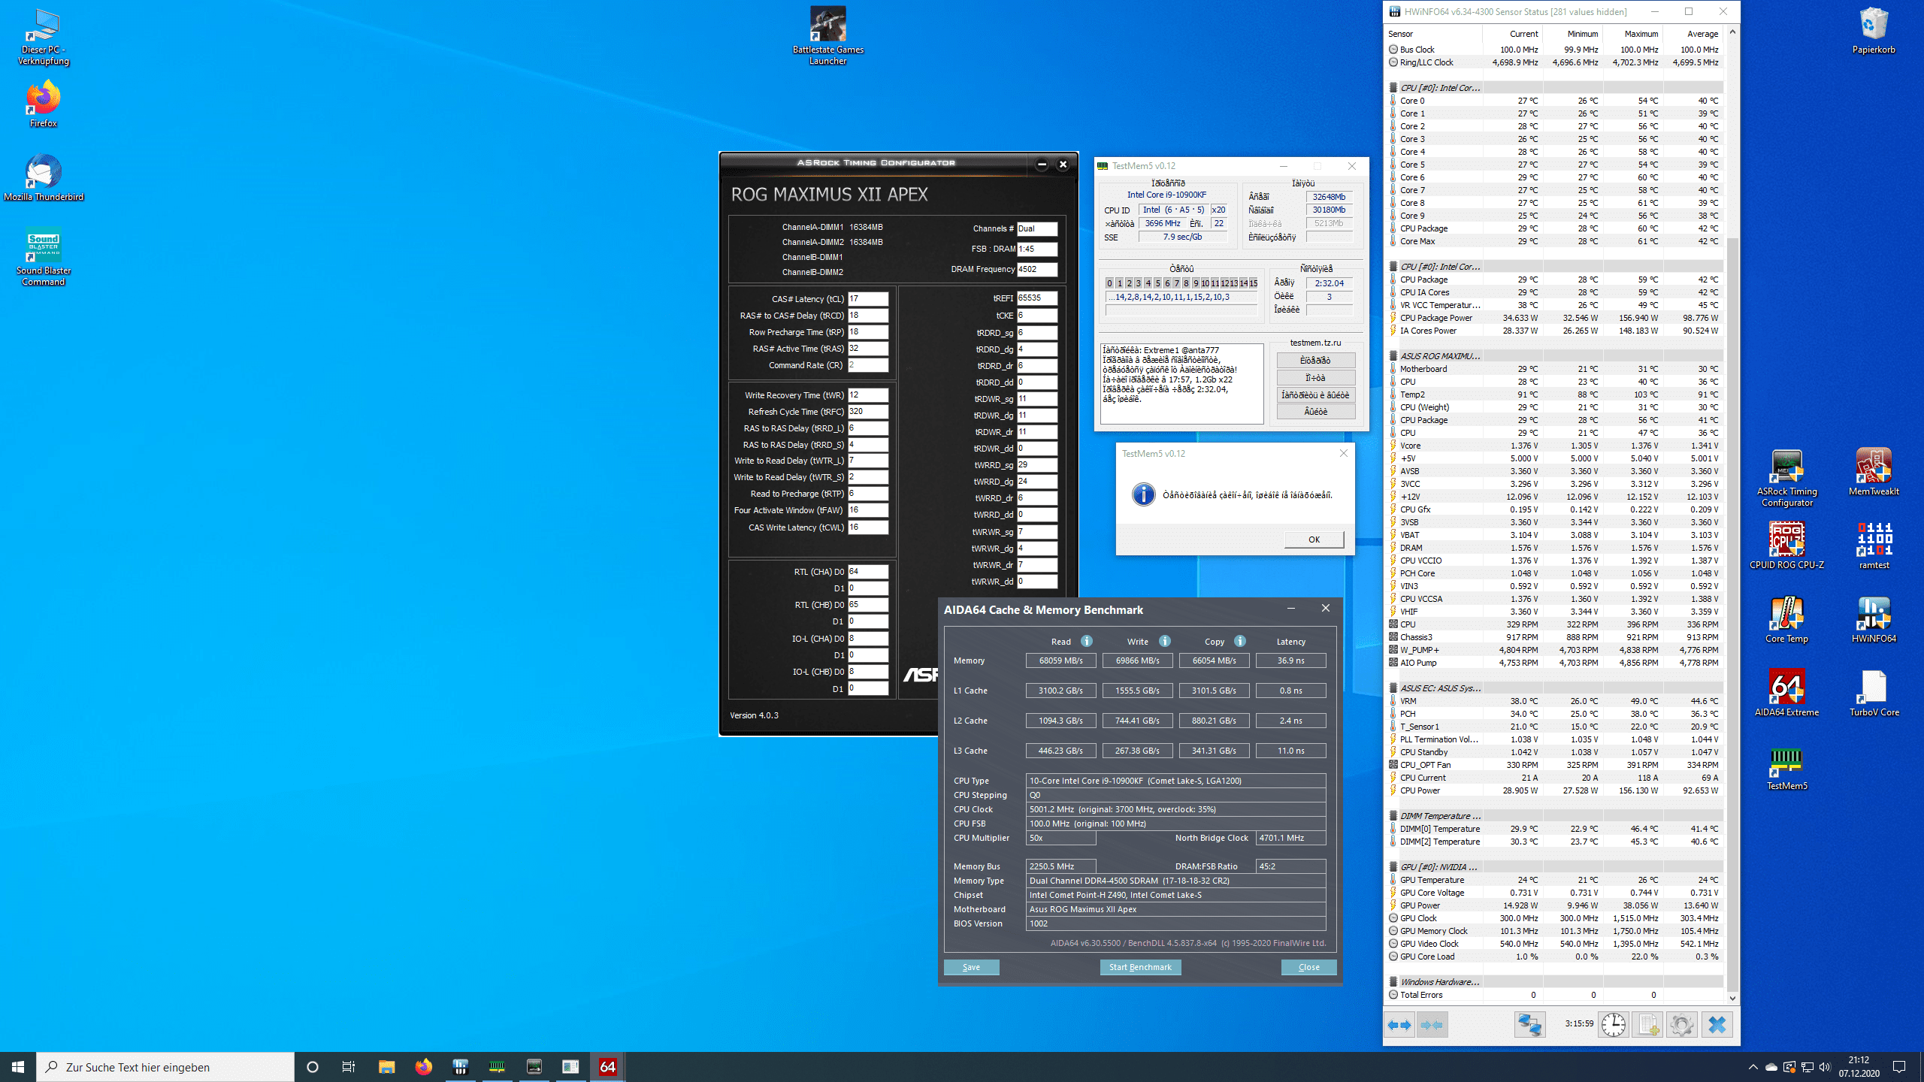The image size is (1924, 1082).
Task: Open AIDA64 from the taskbar
Action: 607,1066
